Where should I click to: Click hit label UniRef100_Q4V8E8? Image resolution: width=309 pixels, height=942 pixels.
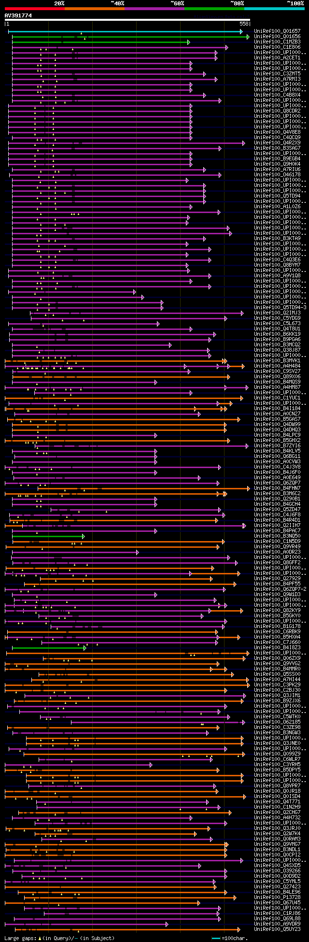(277, 132)
